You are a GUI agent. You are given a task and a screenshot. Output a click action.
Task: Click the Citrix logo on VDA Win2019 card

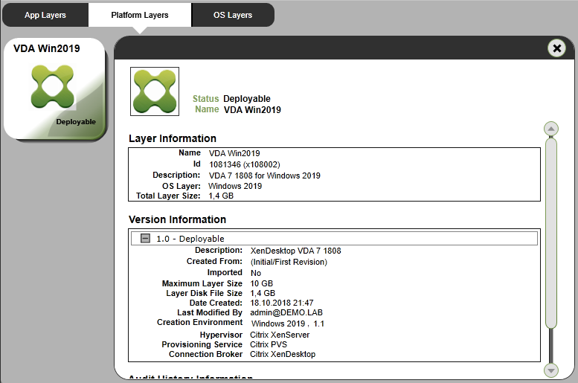pyautogui.click(x=53, y=86)
